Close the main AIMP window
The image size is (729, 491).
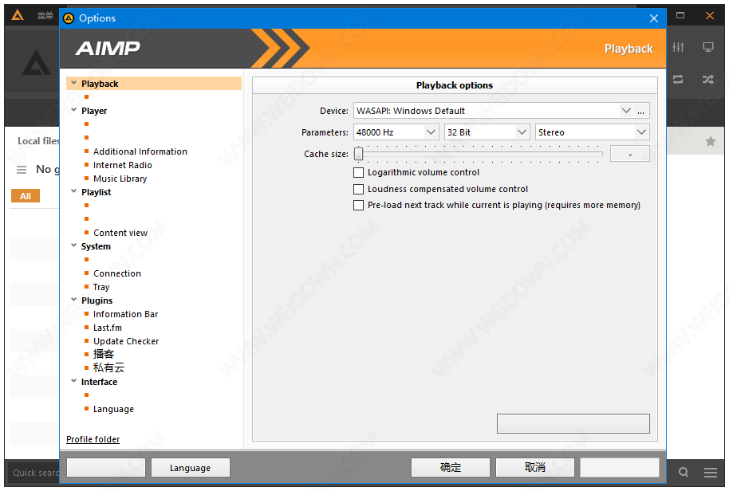[710, 15]
